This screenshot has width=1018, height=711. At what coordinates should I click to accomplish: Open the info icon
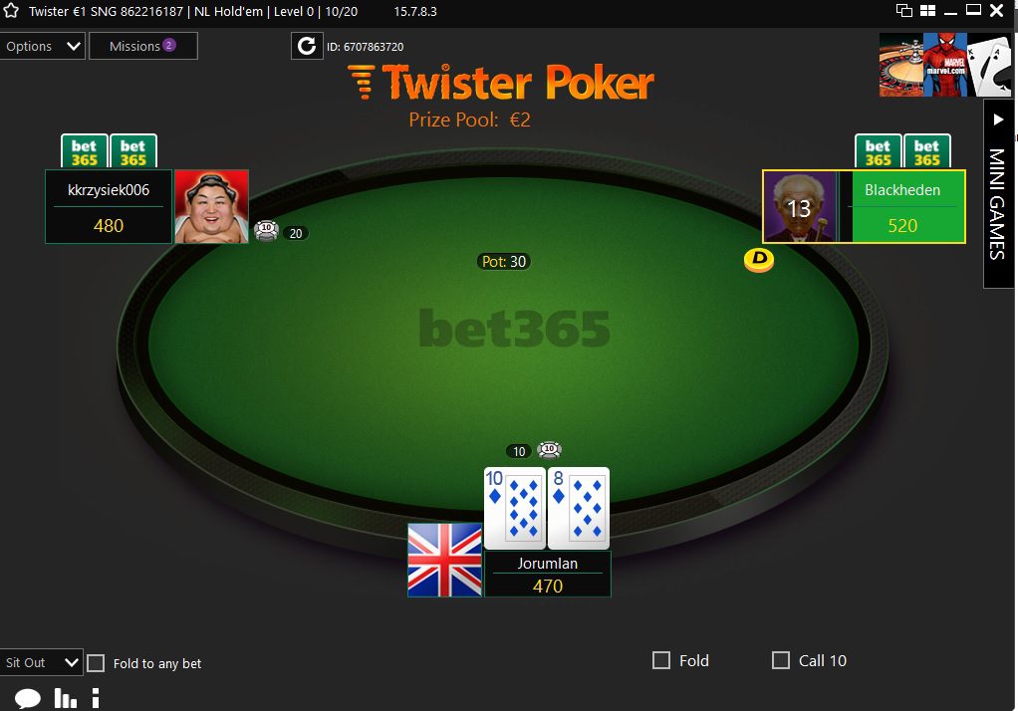click(96, 698)
